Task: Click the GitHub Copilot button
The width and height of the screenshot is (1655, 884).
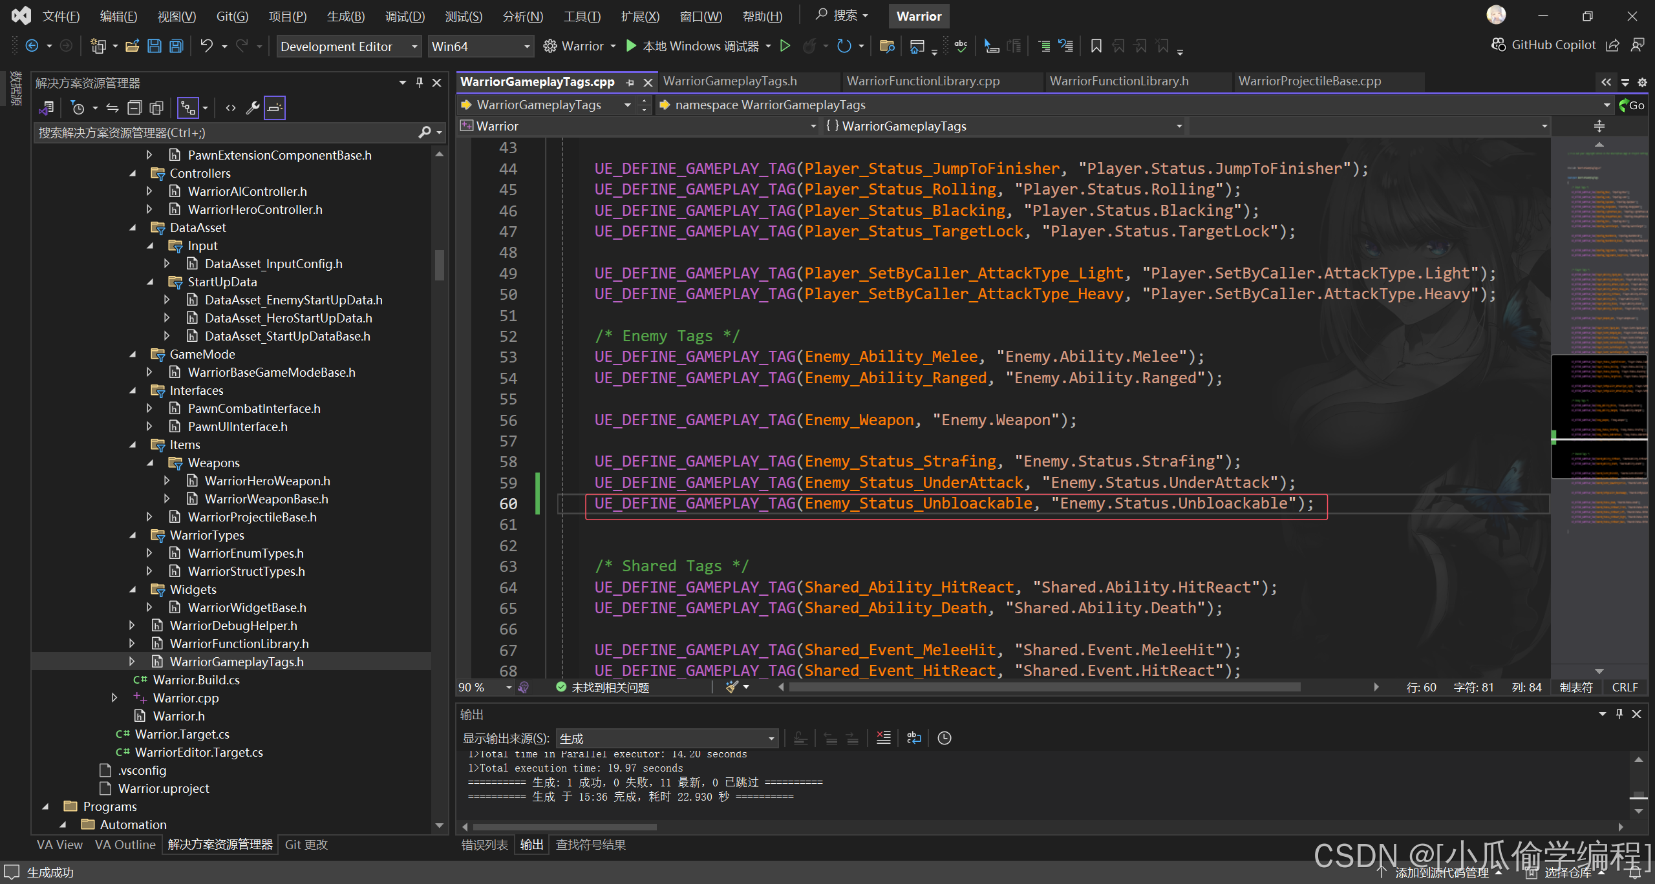Action: coord(1544,45)
